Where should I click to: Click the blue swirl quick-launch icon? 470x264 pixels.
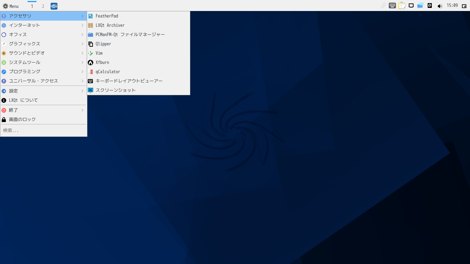[54, 6]
